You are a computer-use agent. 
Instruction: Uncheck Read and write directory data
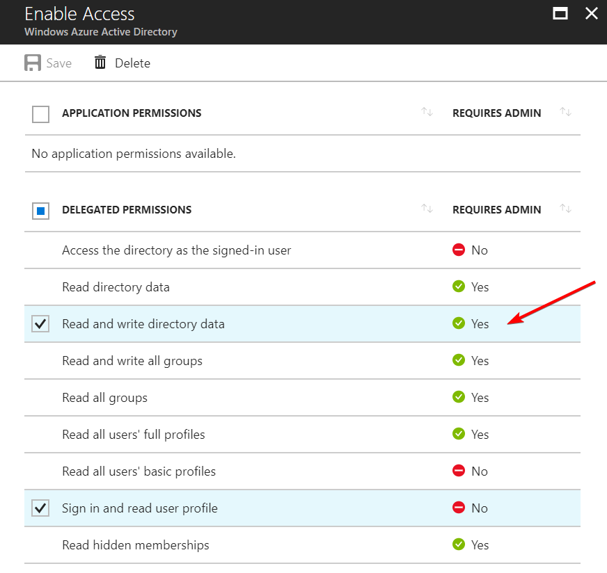click(41, 324)
